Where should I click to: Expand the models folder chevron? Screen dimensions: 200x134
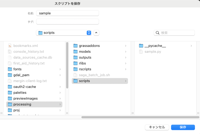(x=126, y=51)
